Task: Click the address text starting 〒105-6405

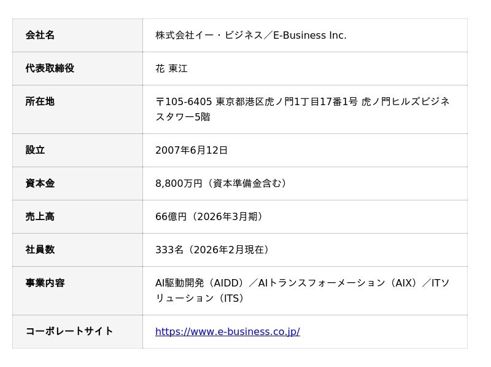Action: pyautogui.click(x=303, y=109)
